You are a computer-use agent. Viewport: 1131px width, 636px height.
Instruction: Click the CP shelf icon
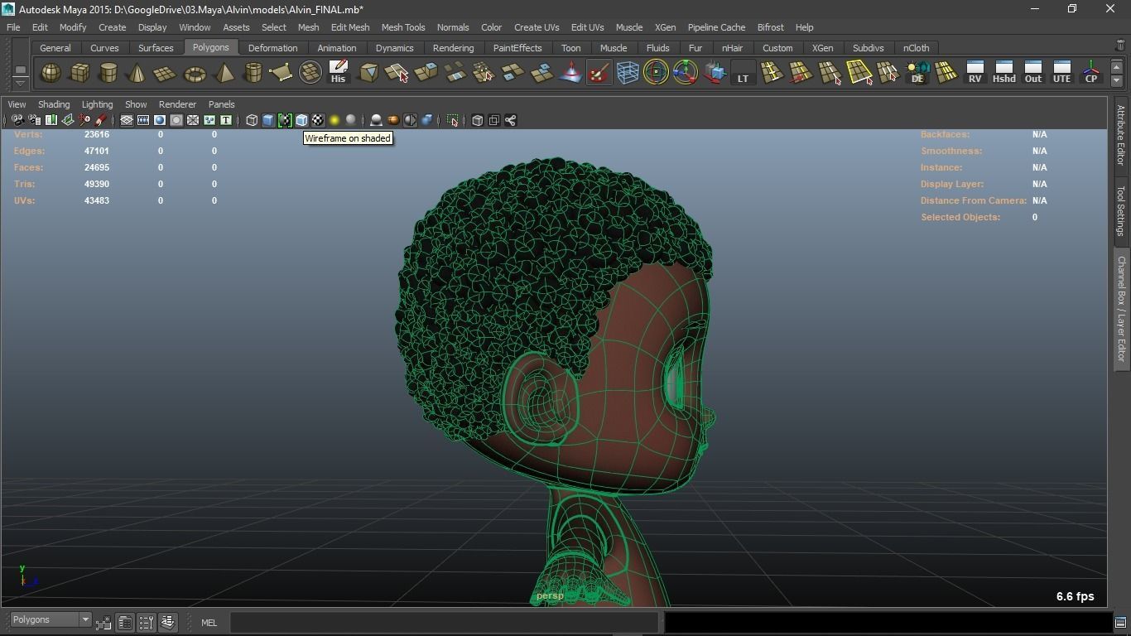[x=1090, y=73]
